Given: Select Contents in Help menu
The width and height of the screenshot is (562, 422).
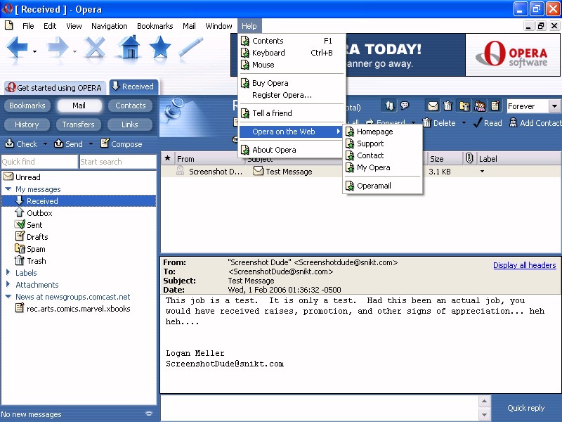Looking at the screenshot, I should click(292, 41).
